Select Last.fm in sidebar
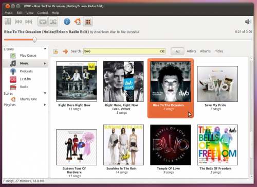This screenshot has height=187, width=257. click(x=25, y=79)
